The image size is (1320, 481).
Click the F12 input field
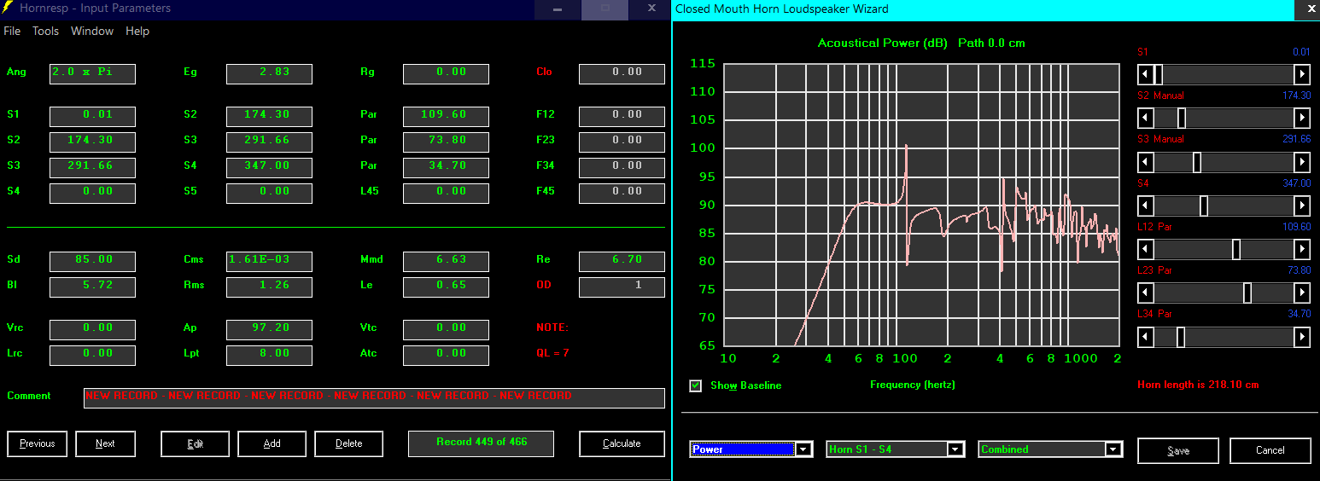[622, 116]
